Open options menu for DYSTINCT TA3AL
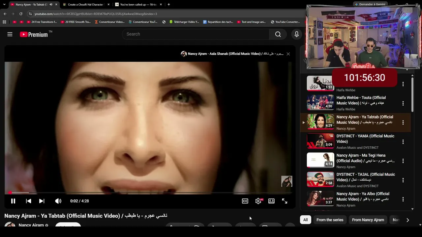This screenshot has height=237, width=422. coord(403,180)
